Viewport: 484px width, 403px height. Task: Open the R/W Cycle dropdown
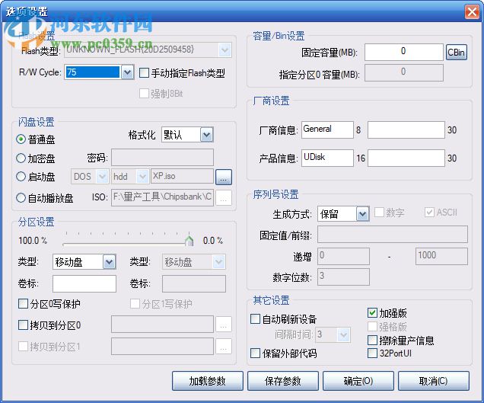(x=128, y=72)
